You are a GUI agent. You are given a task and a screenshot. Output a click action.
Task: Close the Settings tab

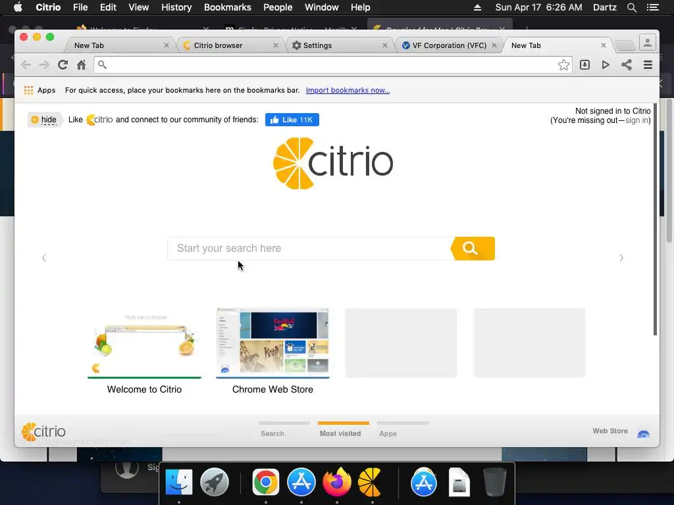point(384,45)
